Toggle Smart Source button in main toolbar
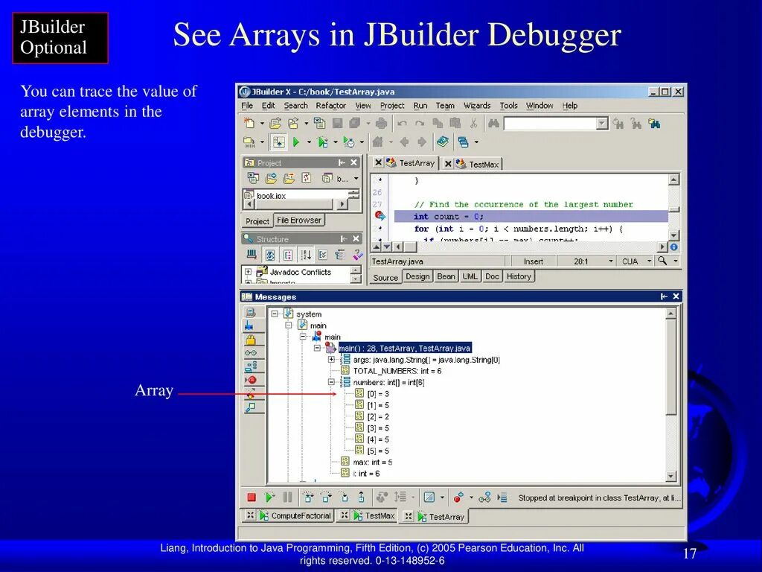The image size is (762, 572). point(278,142)
